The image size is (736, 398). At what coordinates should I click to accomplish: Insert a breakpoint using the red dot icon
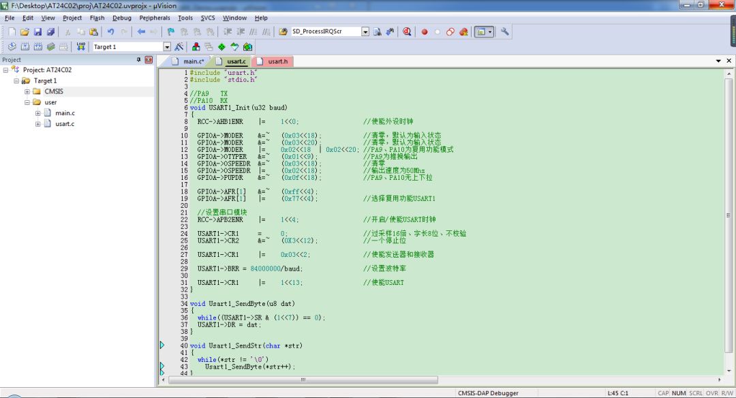tap(424, 32)
